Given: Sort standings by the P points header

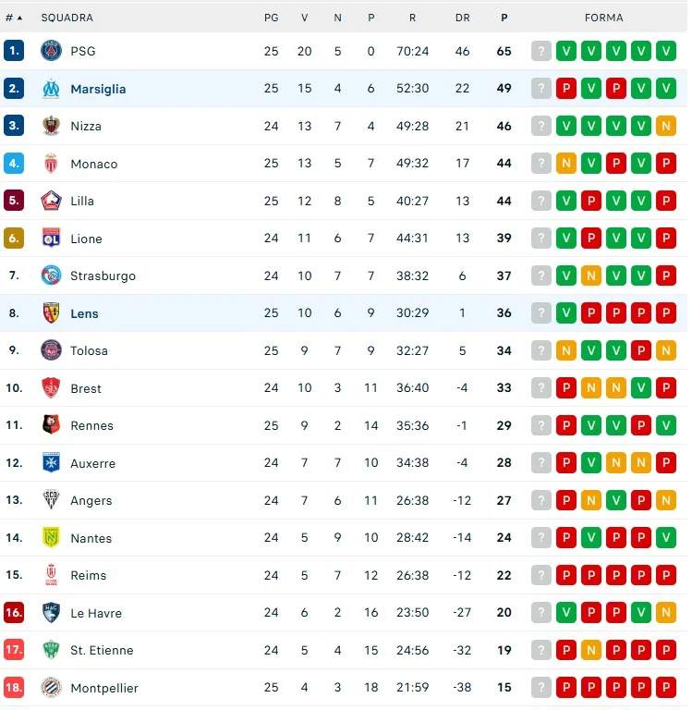Looking at the screenshot, I should (504, 18).
